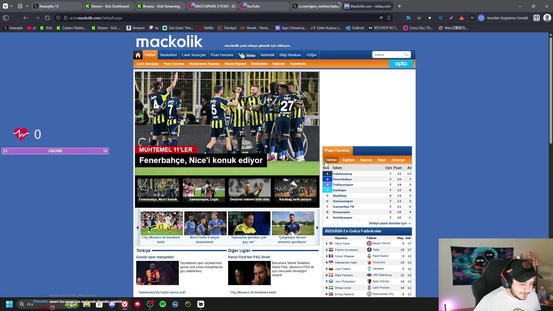Open the Netflix bookmark
Viewport: 553px width, 311px height.
pos(205,28)
